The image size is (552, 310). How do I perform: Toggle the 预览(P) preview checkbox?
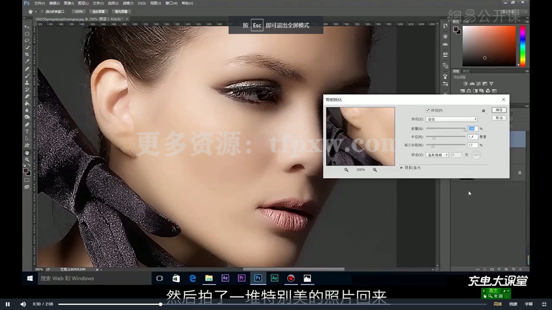[x=428, y=111]
